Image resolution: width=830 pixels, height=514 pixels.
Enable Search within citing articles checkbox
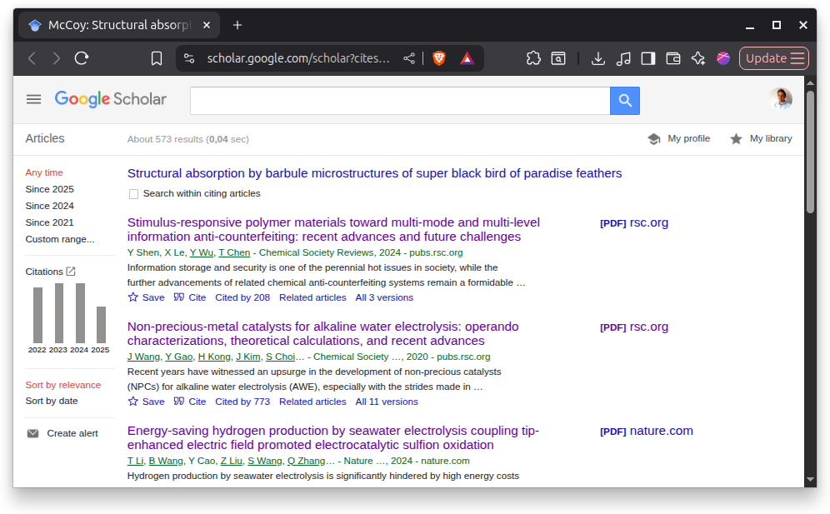click(133, 194)
